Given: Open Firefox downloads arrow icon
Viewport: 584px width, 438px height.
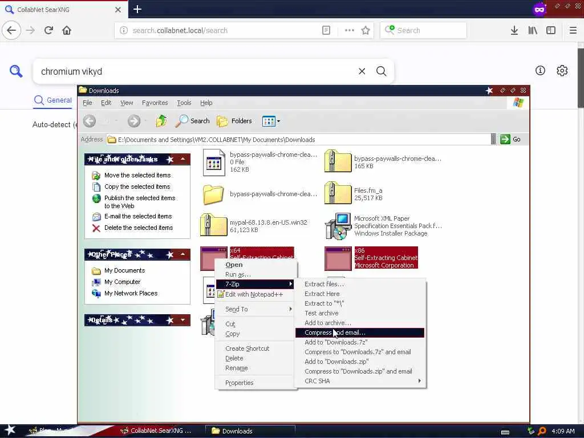Looking at the screenshot, I should pos(514,30).
